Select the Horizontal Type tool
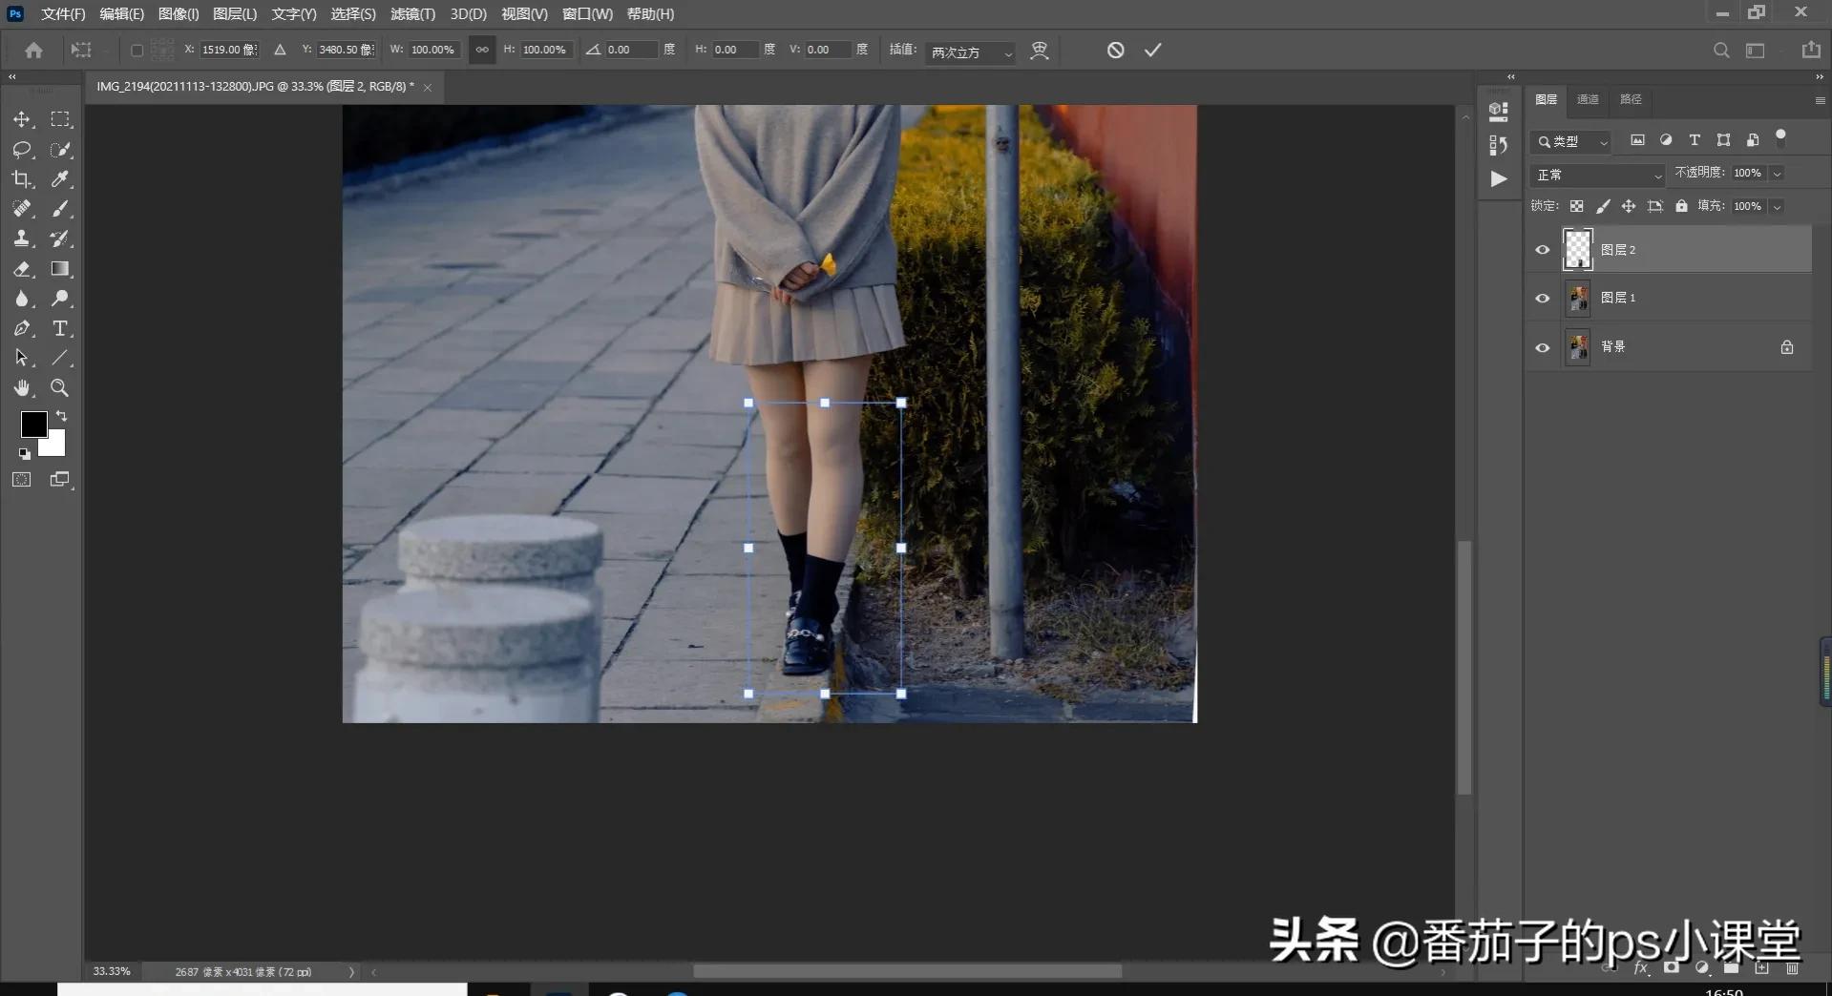 pos(60,328)
